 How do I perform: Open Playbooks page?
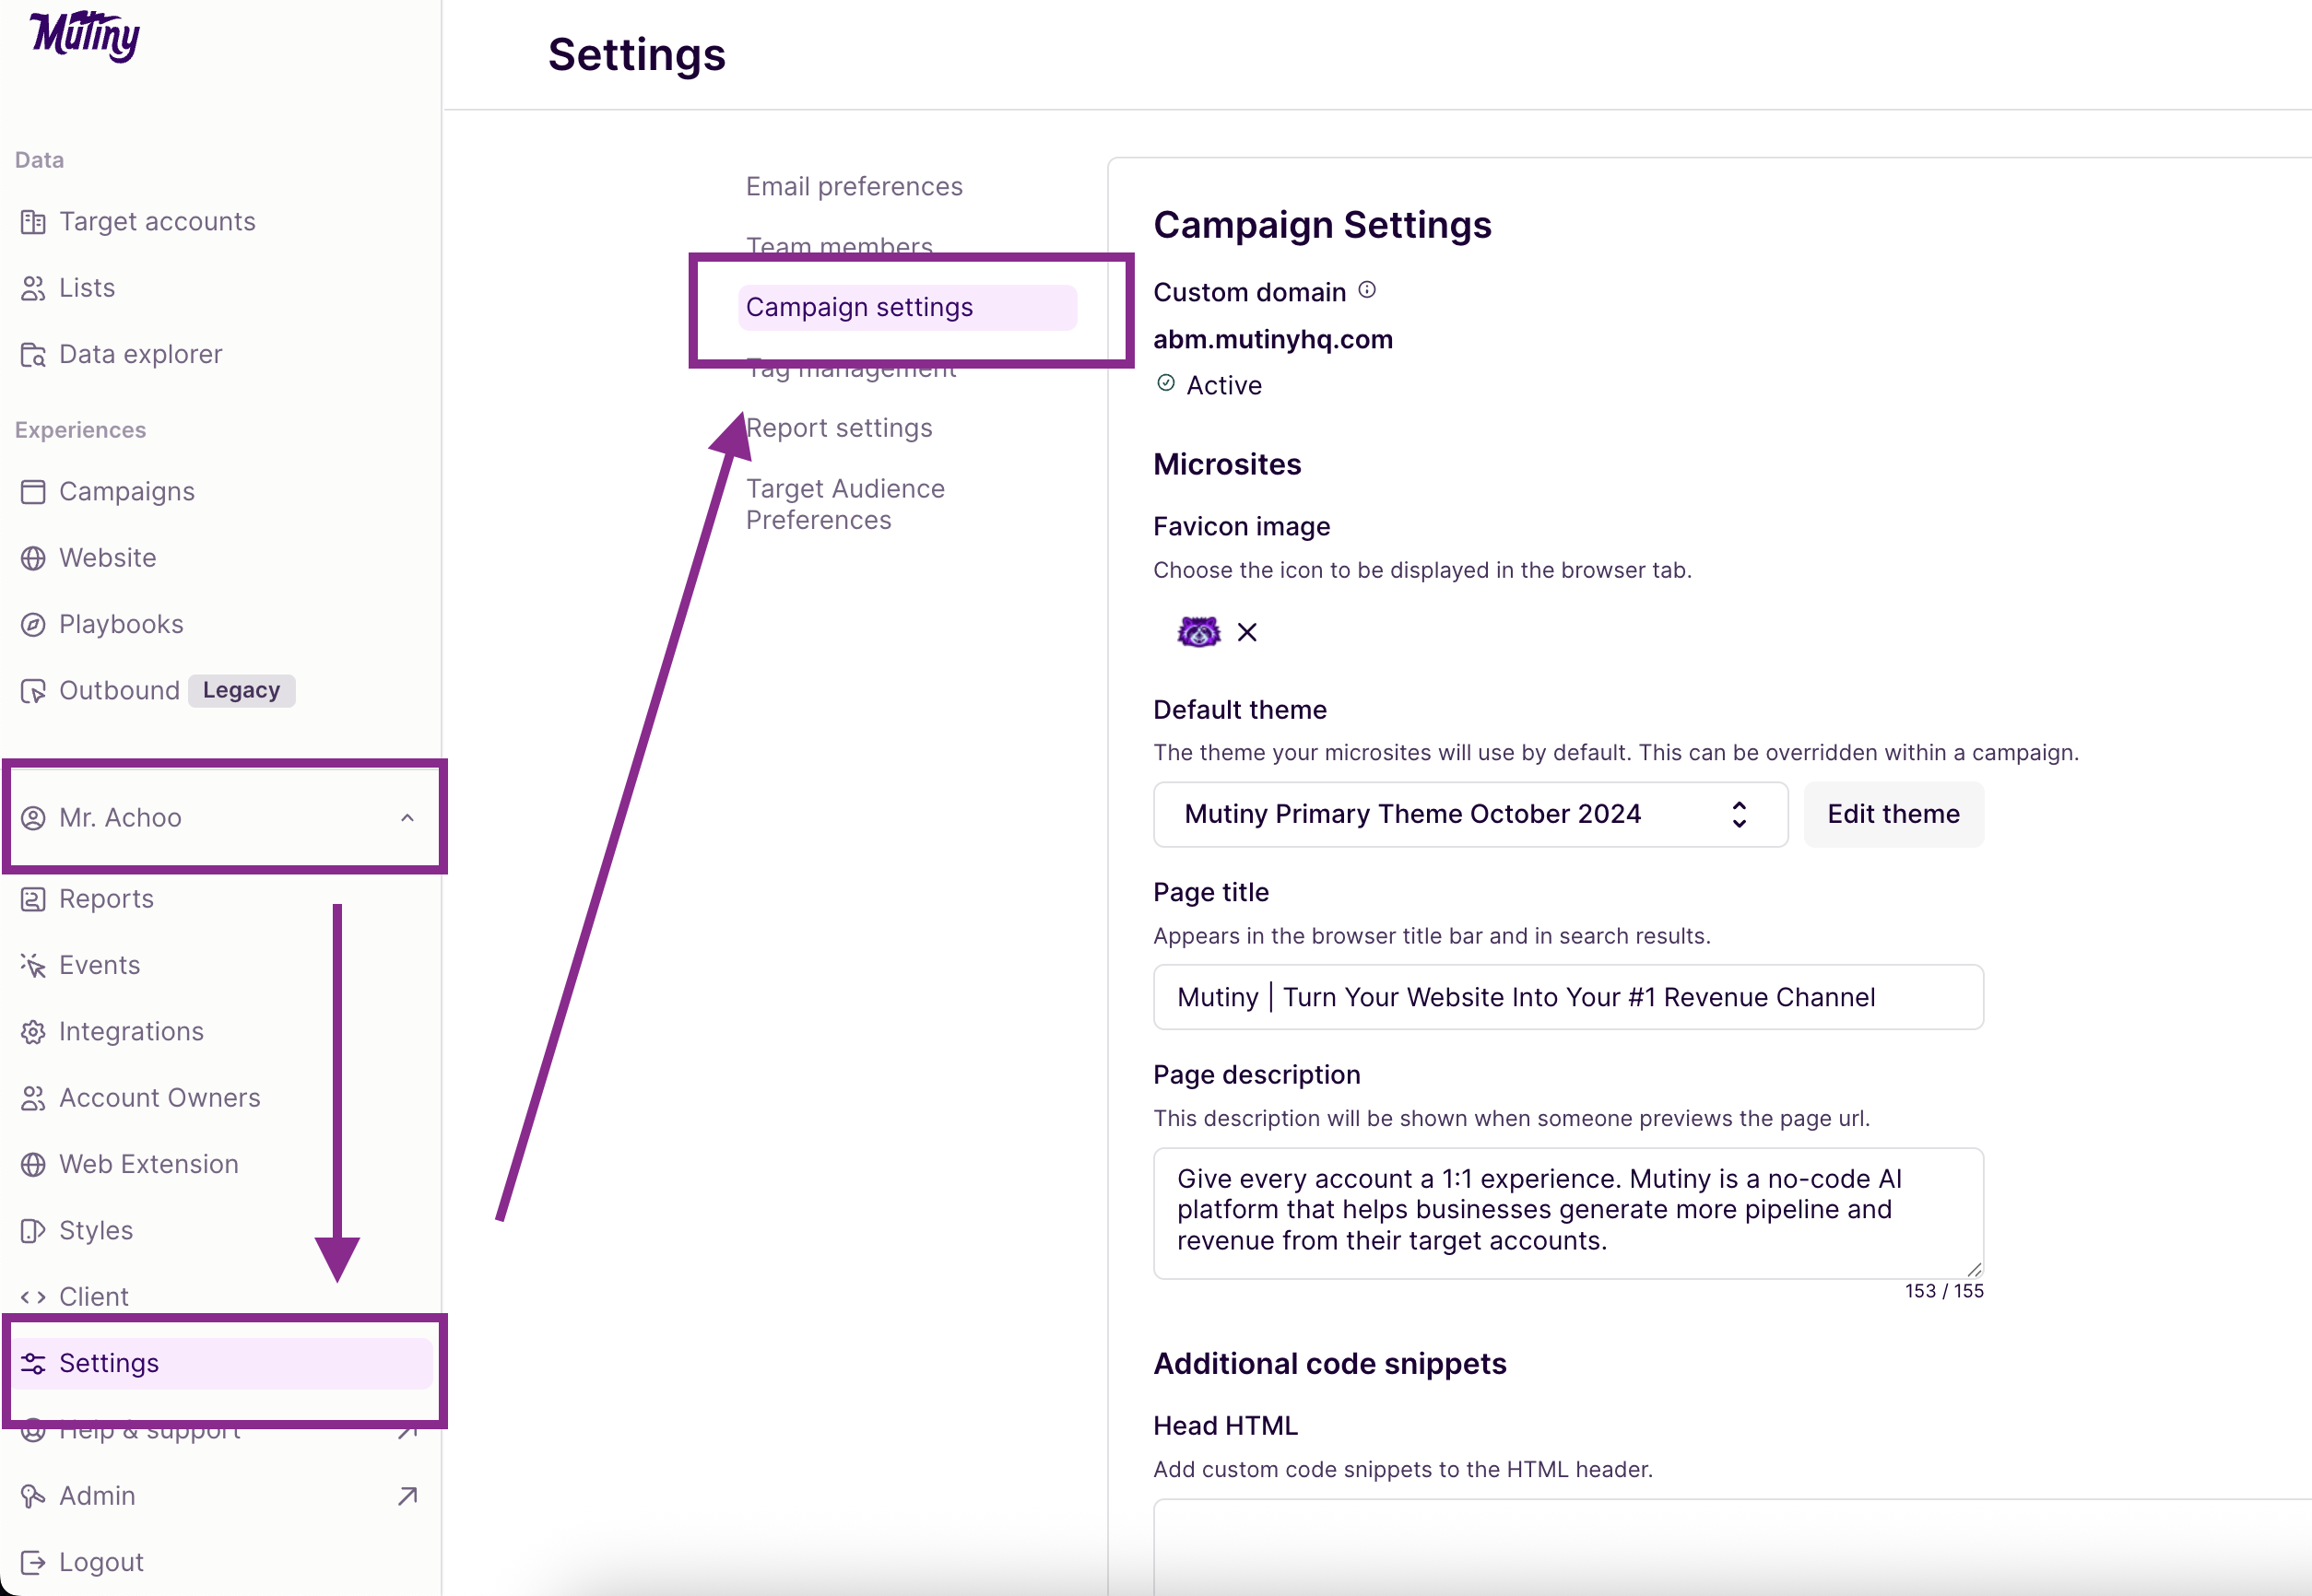(121, 625)
